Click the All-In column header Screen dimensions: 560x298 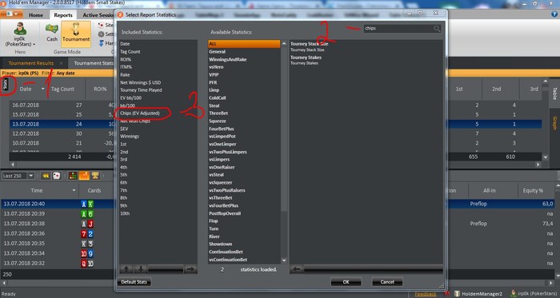click(490, 190)
